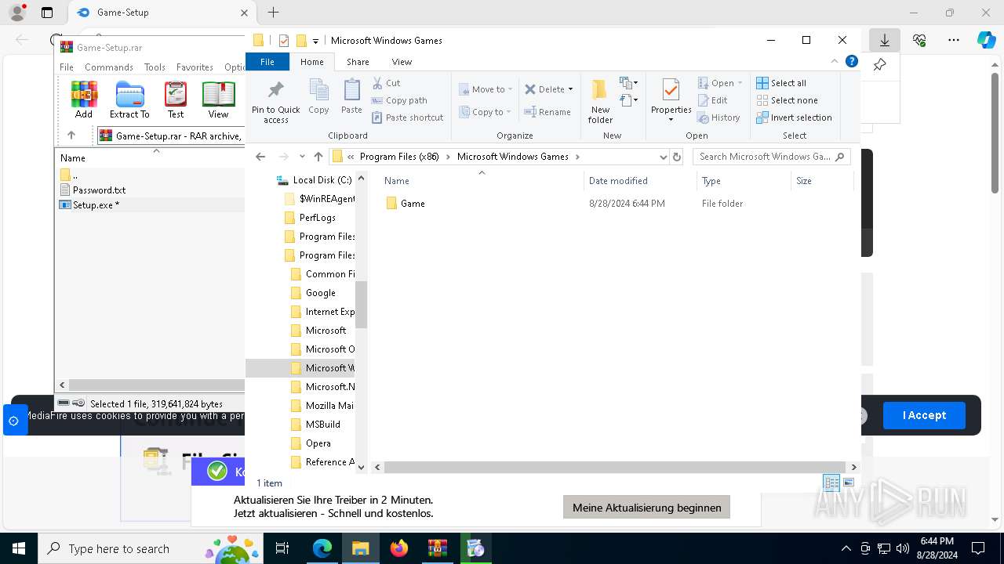
Task: Click the taskbar Task View icon
Action: point(282,548)
